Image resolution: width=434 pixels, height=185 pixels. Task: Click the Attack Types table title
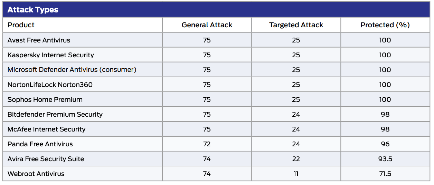point(33,10)
